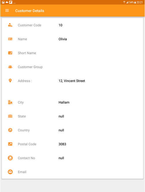Click the Short Name icon
Screen dimensions: 145x192
10,53
